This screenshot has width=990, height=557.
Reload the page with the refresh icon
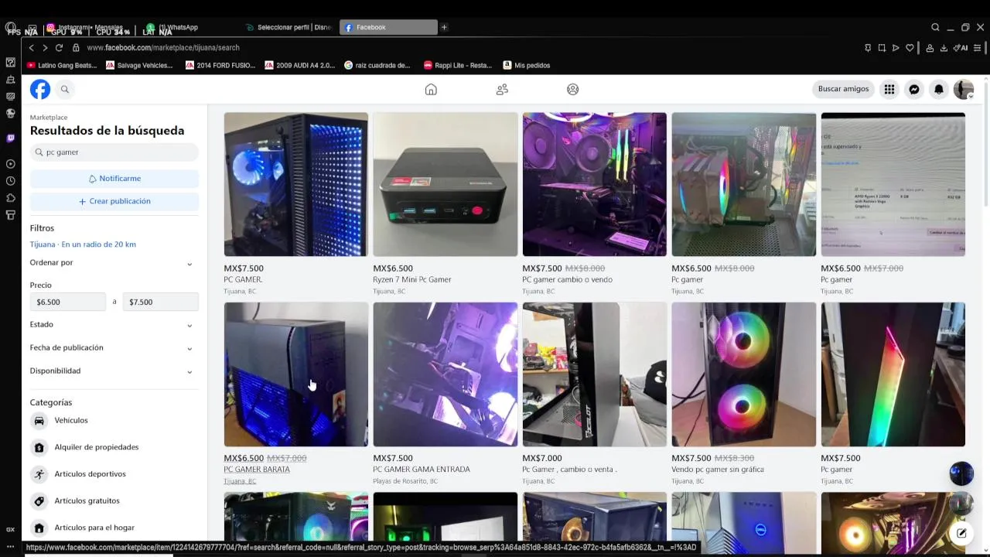pos(59,48)
